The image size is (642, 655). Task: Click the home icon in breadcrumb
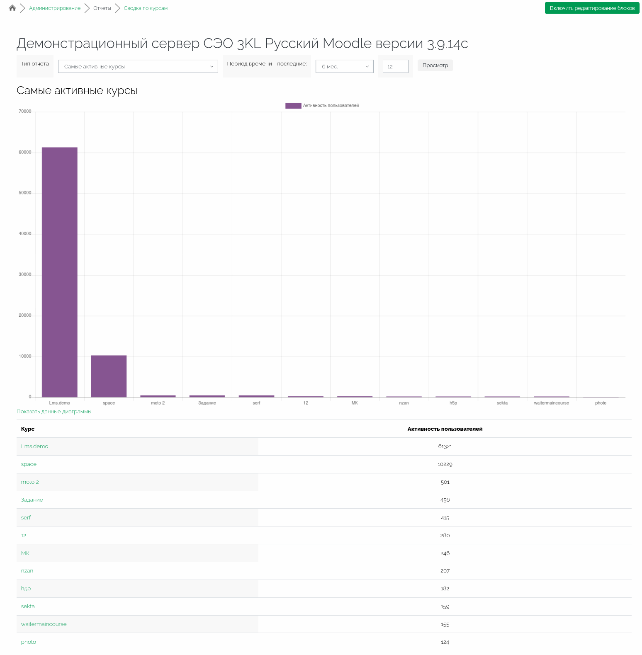[12, 8]
